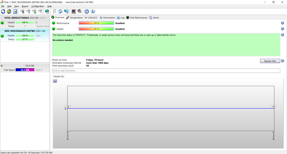287x154 pixels.
Task: Click the 'No actions needed.' text
Action: (63, 40)
